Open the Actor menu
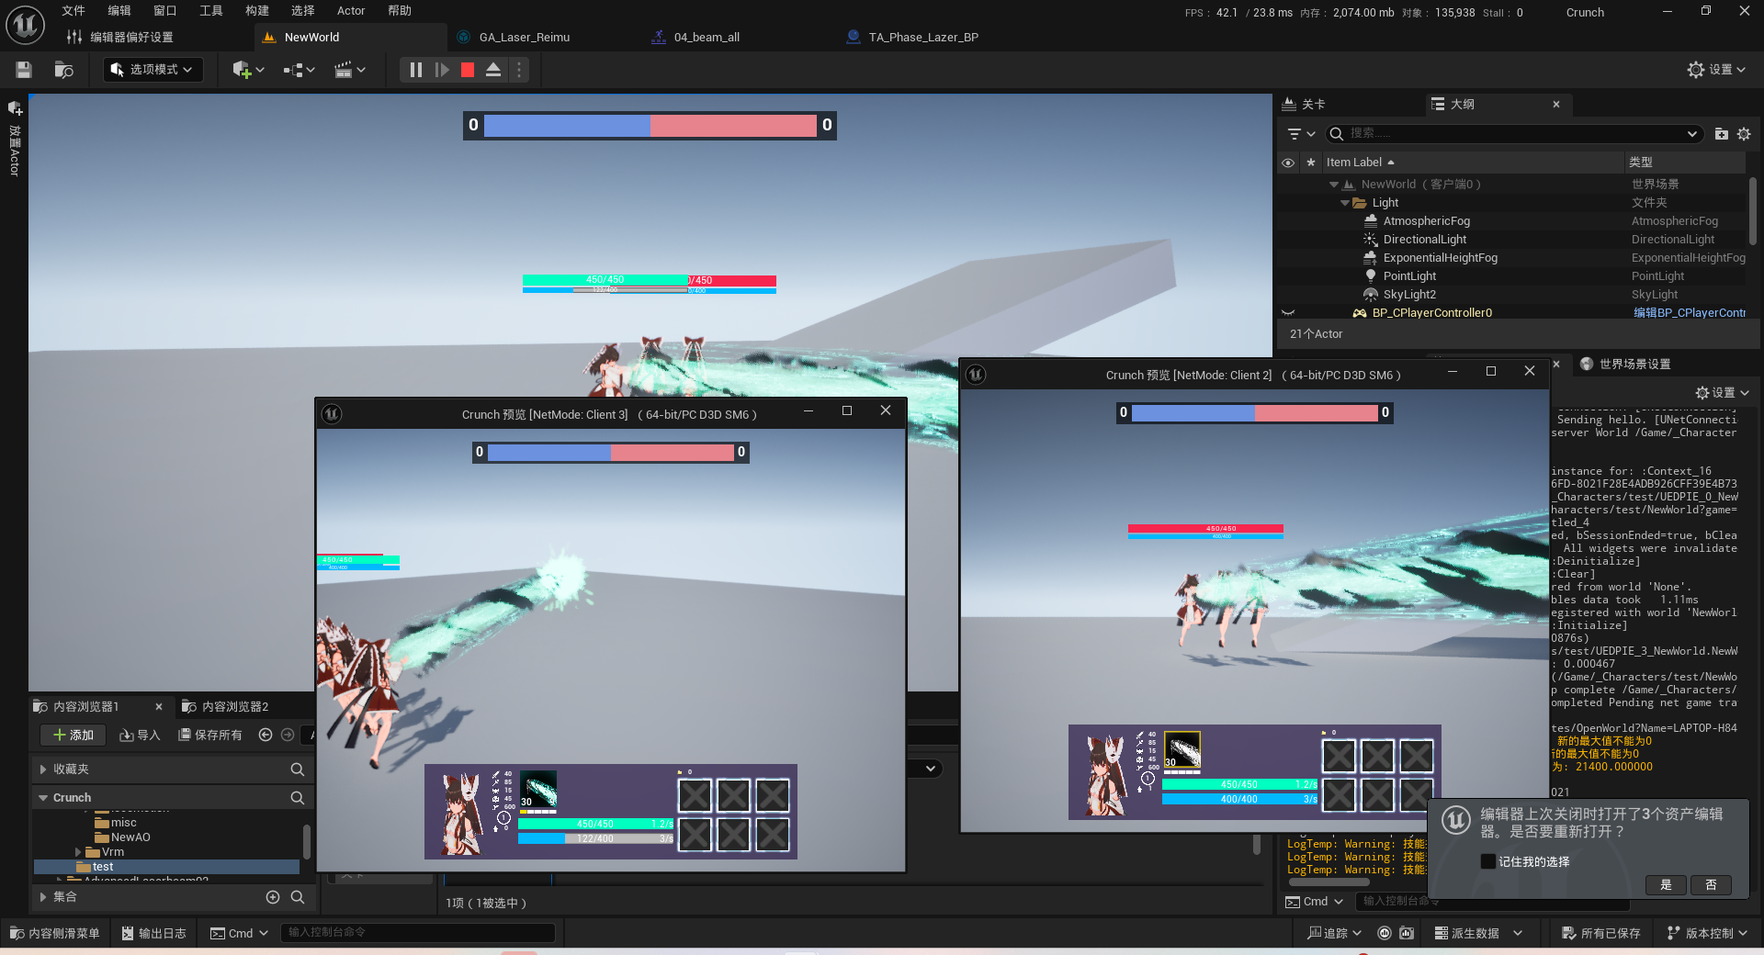Viewport: 1764px width, 955px height. pos(351,11)
